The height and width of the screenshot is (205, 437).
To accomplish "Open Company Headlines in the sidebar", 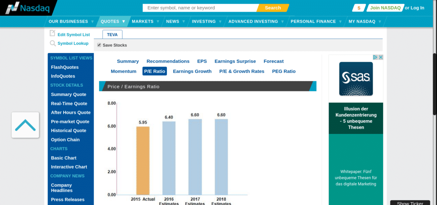I will click(62, 188).
